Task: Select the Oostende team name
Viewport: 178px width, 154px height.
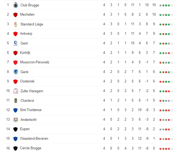Action: [27, 81]
